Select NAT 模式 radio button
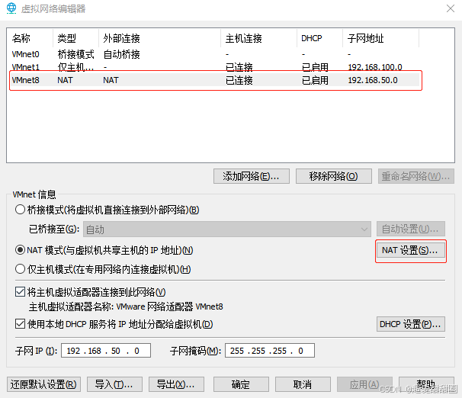This screenshot has width=462, height=398. [x=20, y=250]
